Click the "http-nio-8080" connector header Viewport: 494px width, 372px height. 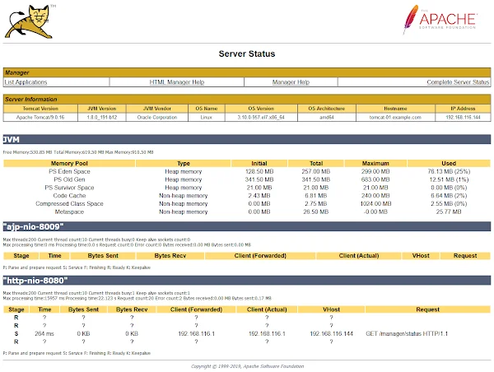click(247, 281)
